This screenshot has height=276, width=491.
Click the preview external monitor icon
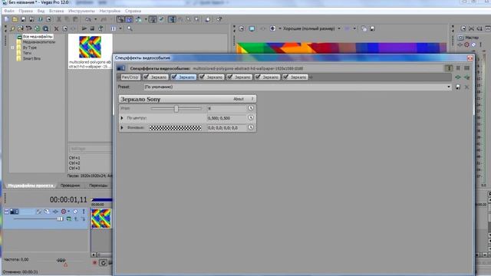252,28
